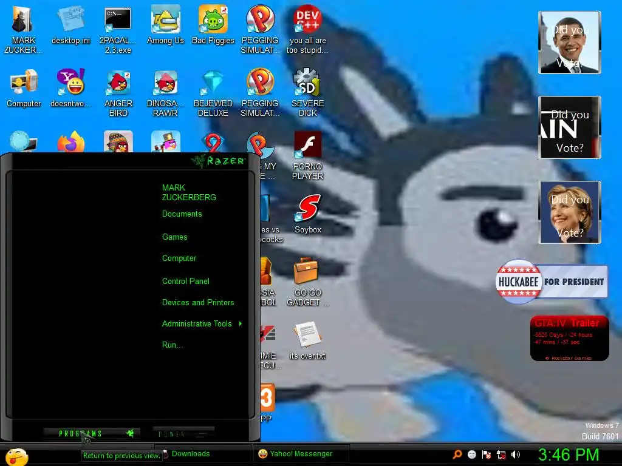Click the Yahoo smiley icon in system tray

pos(471,454)
